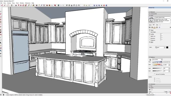The width and height of the screenshot is (171, 96).
Task: Click the delete layer minus icon
Action: [152, 90]
